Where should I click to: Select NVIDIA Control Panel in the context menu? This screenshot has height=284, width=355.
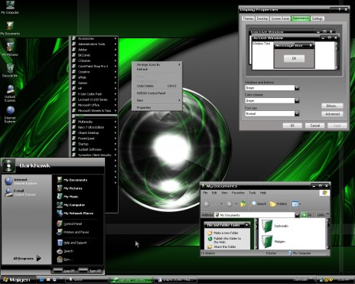[x=157, y=93]
